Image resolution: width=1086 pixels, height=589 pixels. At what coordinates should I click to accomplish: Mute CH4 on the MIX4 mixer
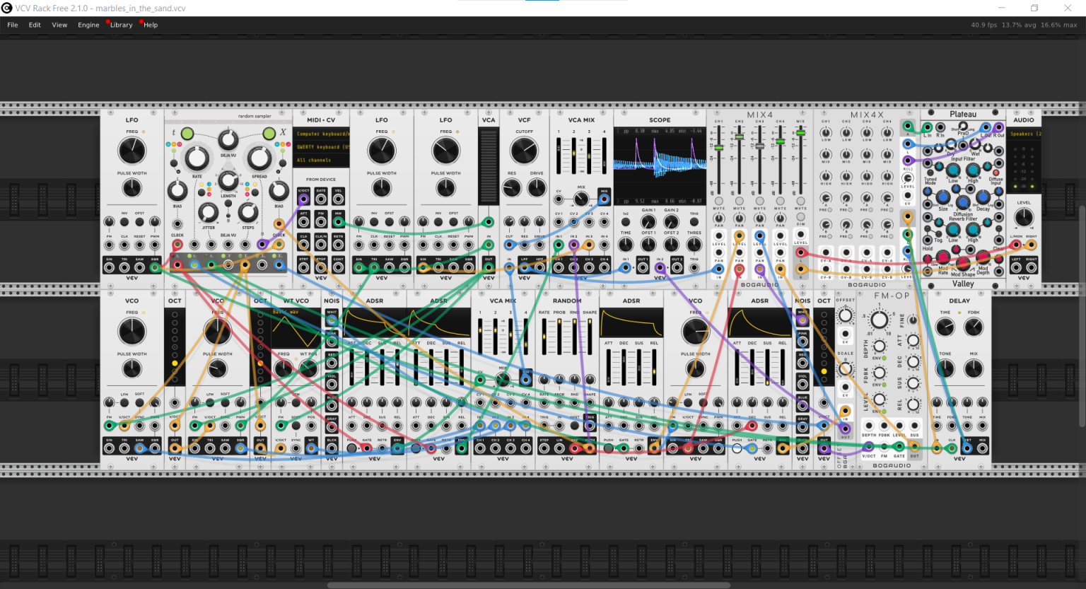tap(781, 202)
